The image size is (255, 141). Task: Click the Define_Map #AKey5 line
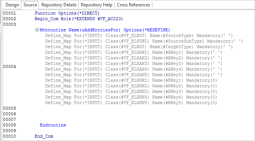[x=134, y=75]
